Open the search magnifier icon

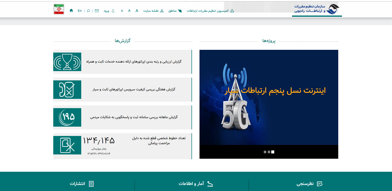coord(88,11)
